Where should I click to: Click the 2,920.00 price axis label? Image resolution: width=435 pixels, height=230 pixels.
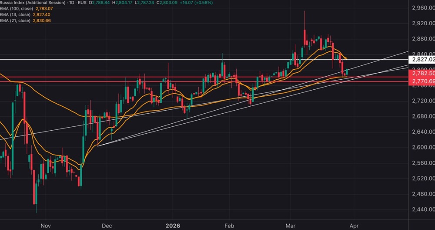(x=423, y=24)
